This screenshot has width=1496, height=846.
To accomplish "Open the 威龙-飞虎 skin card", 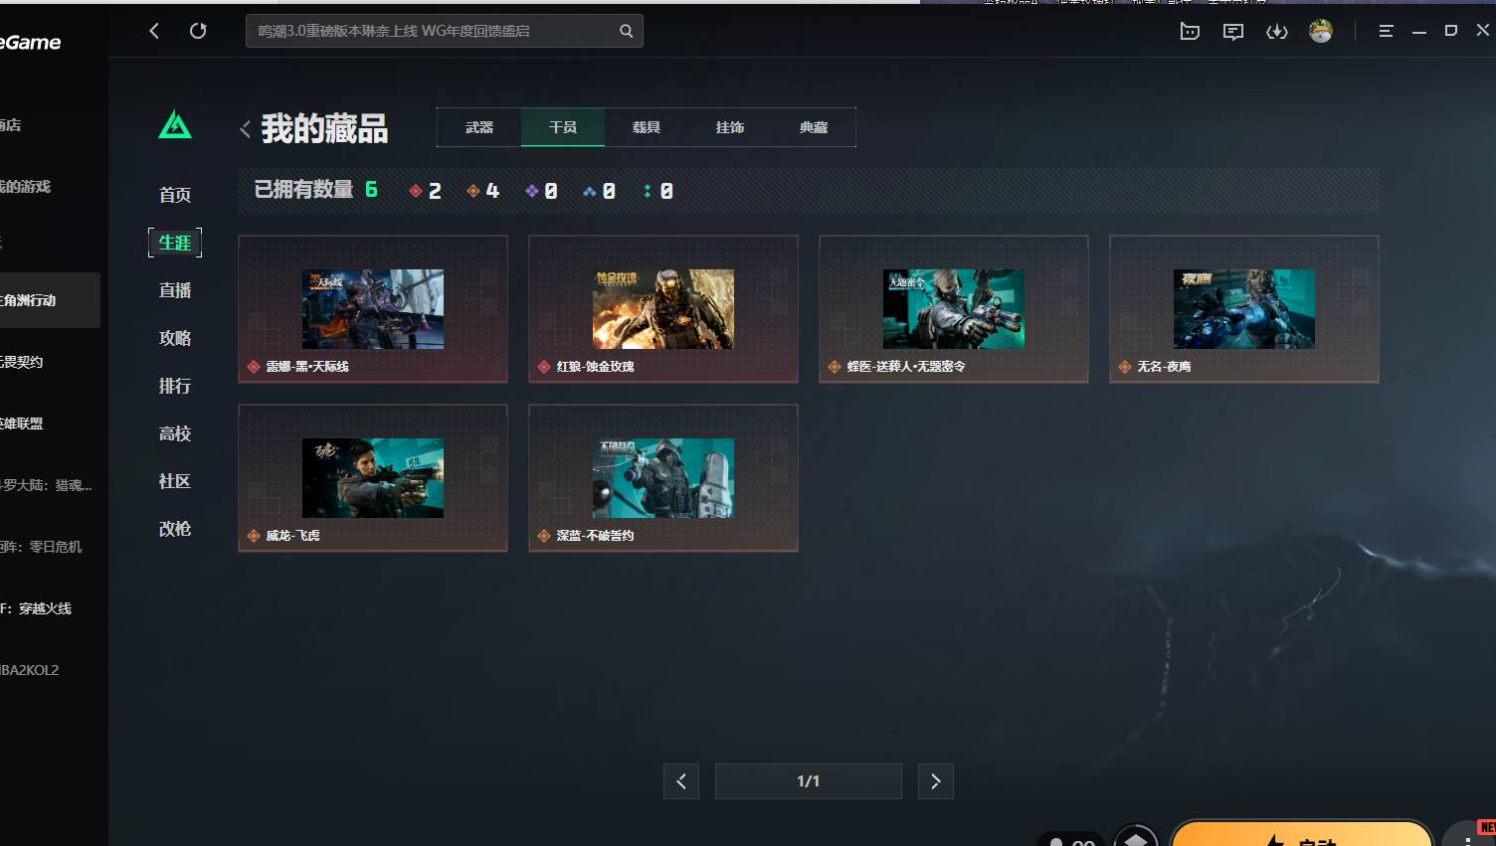I will [x=373, y=478].
